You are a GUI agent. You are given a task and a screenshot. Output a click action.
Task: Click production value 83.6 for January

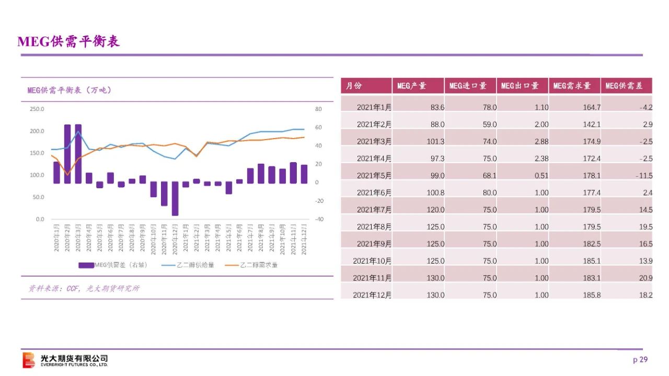(437, 107)
